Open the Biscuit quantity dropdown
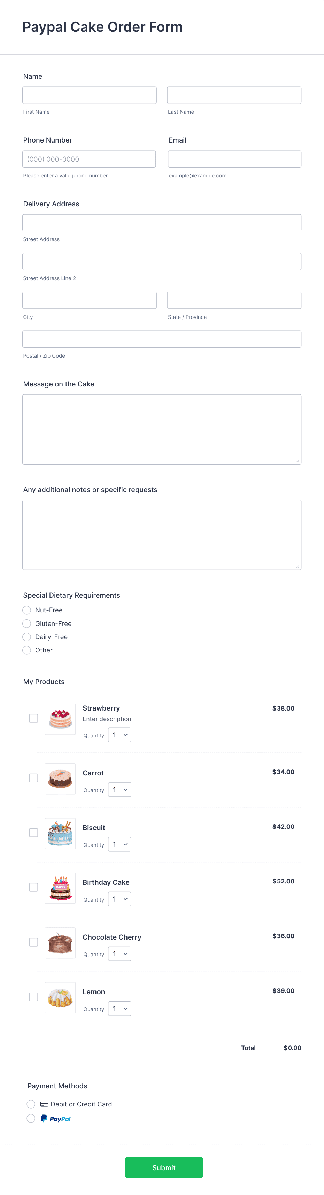This screenshot has height=1195, width=324. [119, 844]
